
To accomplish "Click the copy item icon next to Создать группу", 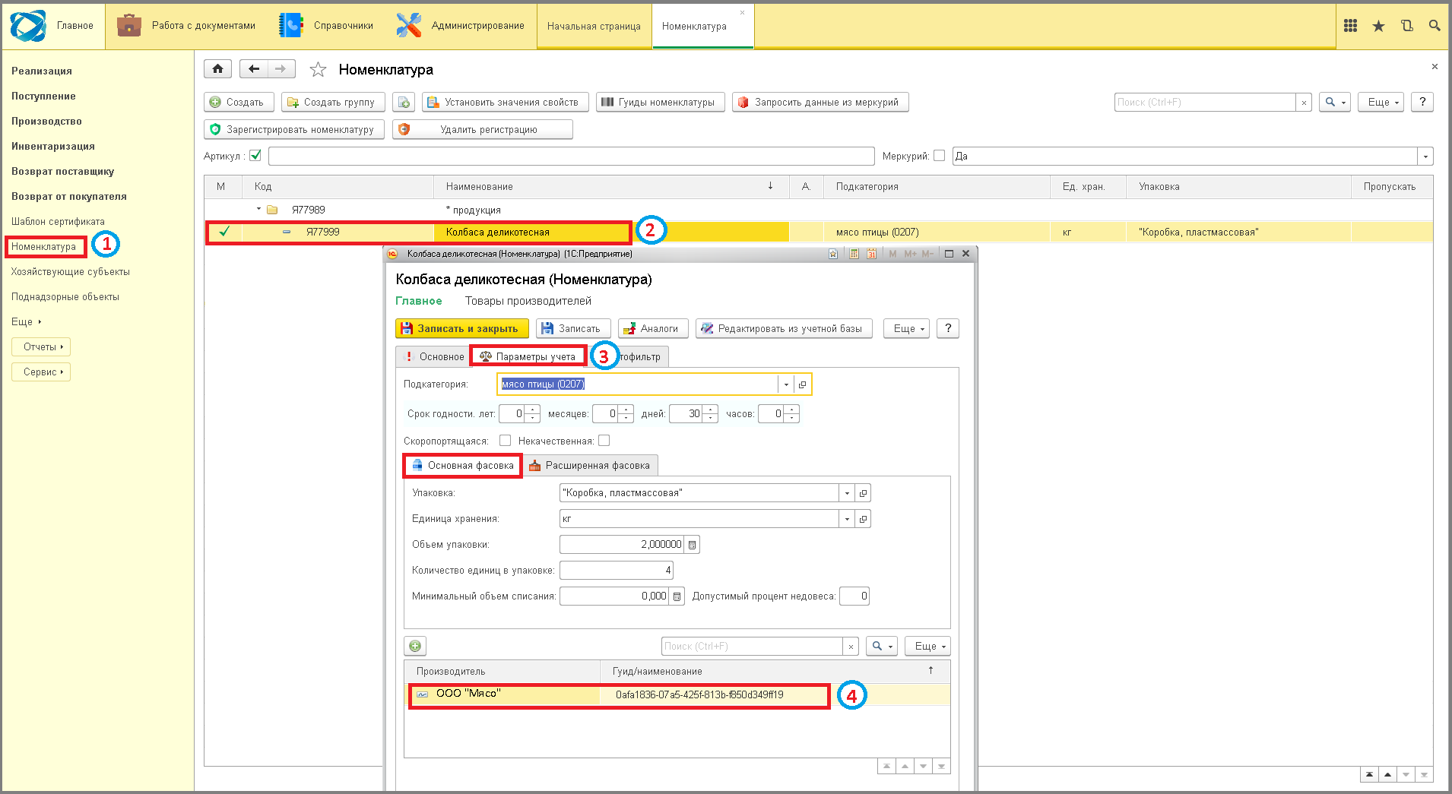I will coord(404,102).
